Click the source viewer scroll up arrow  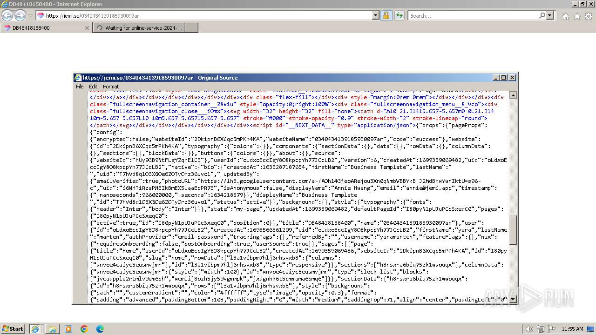tap(513, 95)
